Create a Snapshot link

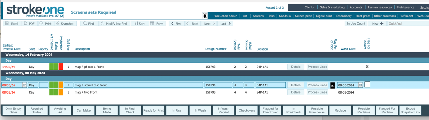click(65, 24)
